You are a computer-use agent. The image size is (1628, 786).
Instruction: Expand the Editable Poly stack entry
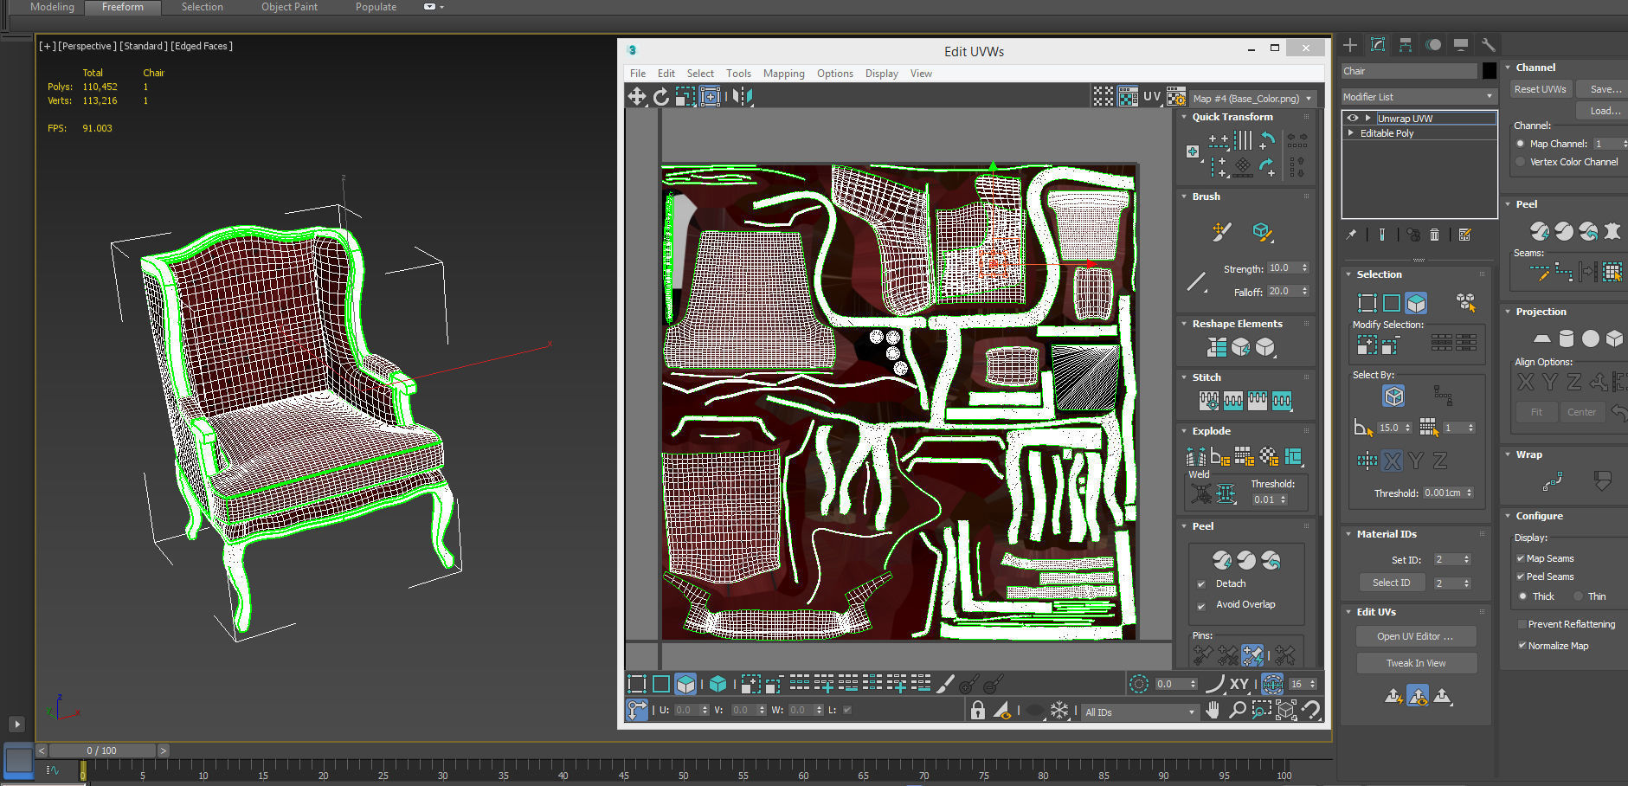1351,133
